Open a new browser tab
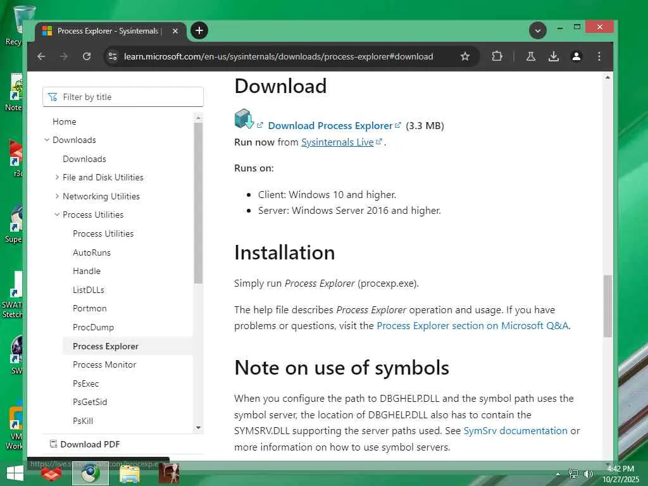The image size is (648, 486). 199,30
